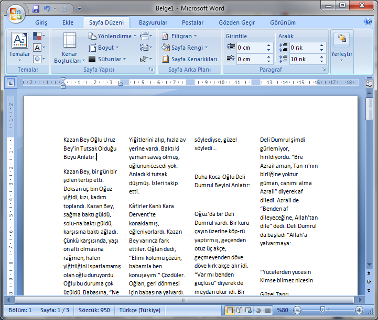Click spacing after field showing 10 nk
Viewport: 378px width, 320px height.
click(x=304, y=59)
